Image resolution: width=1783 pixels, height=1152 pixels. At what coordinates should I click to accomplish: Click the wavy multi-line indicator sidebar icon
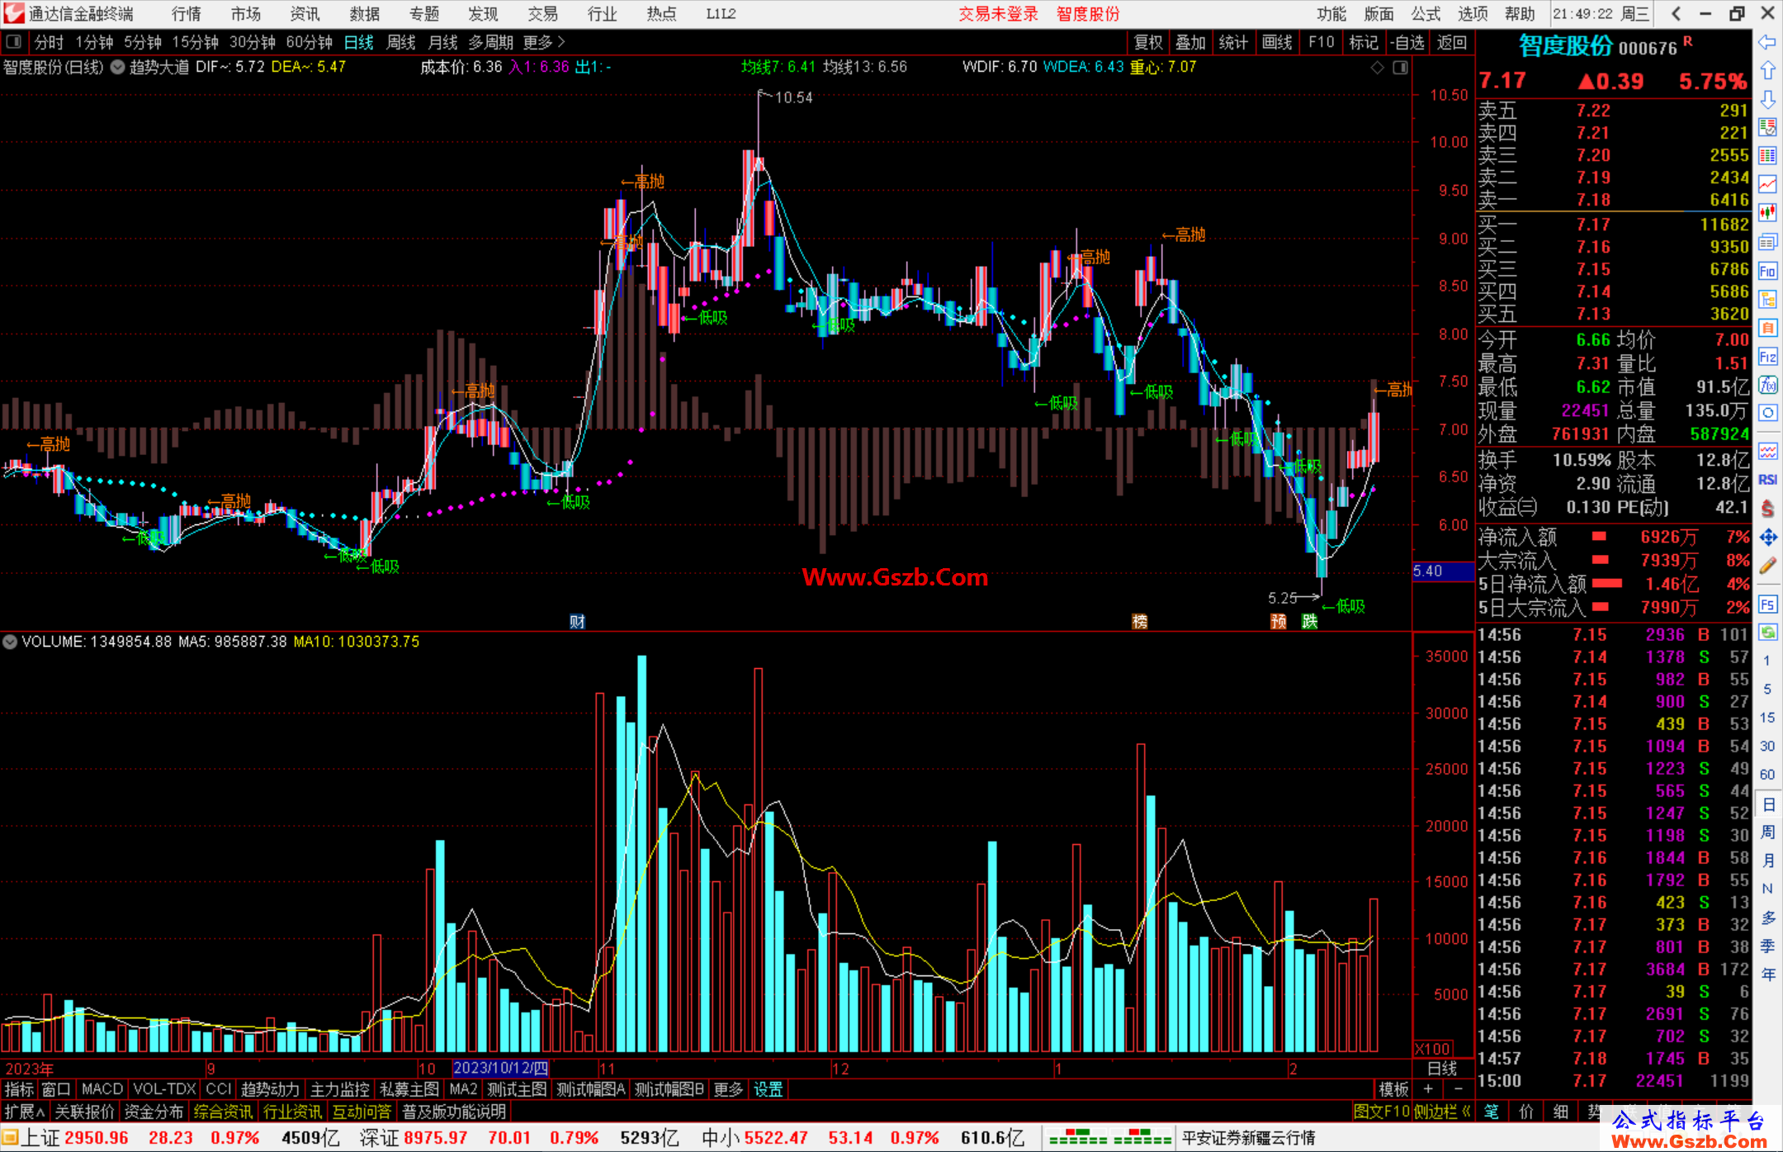click(1767, 451)
